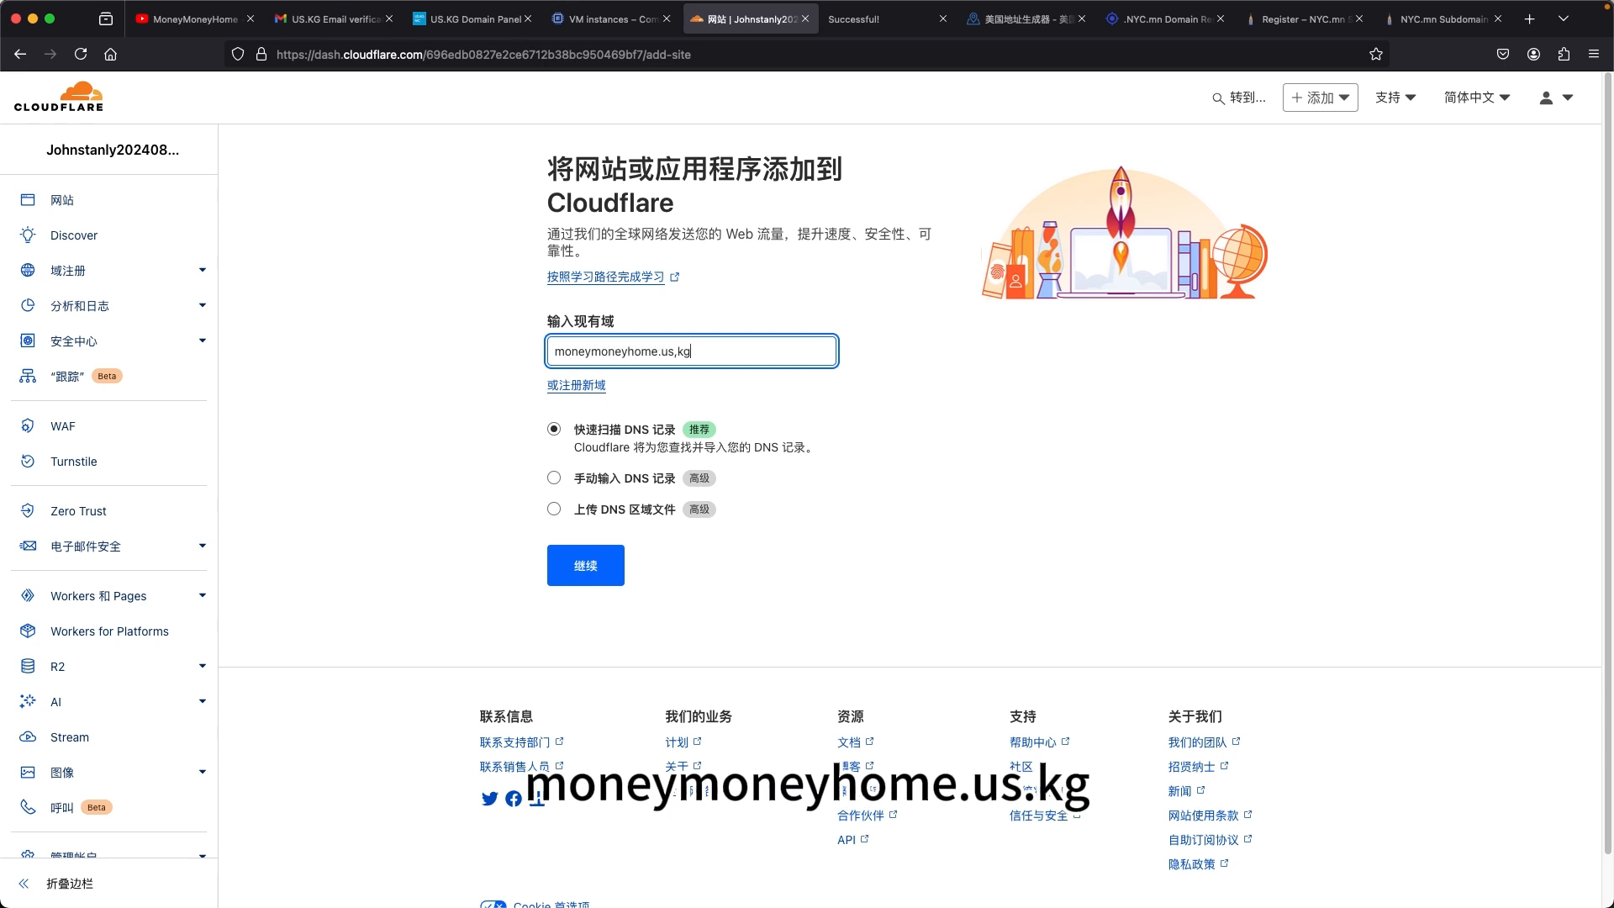The width and height of the screenshot is (1614, 908).
Task: Expand the 电子邮件安全 sidebar section
Action: (203, 546)
